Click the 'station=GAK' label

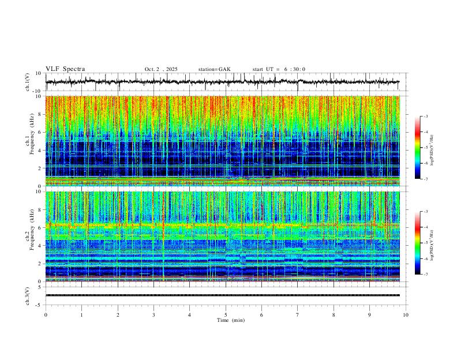click(x=214, y=69)
